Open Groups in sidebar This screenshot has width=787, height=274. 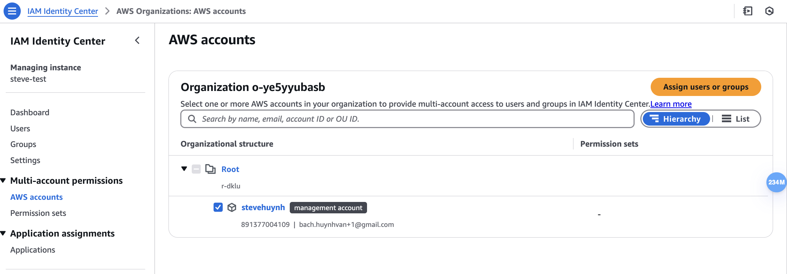(x=23, y=144)
